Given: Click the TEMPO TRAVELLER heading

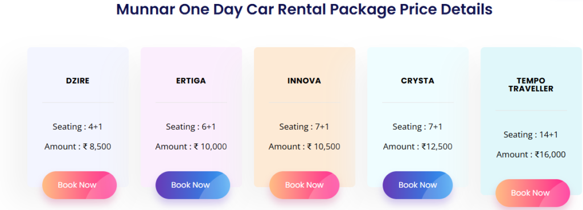Looking at the screenshot, I should 531,85.
